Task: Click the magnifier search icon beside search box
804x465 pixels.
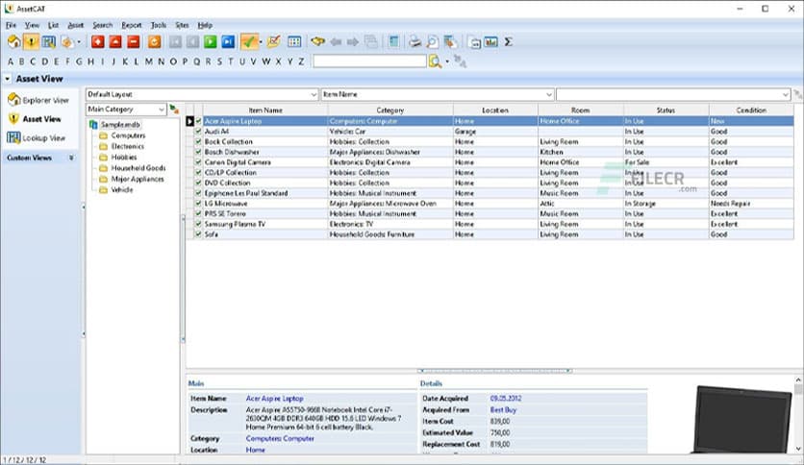Action: pyautogui.click(x=435, y=61)
